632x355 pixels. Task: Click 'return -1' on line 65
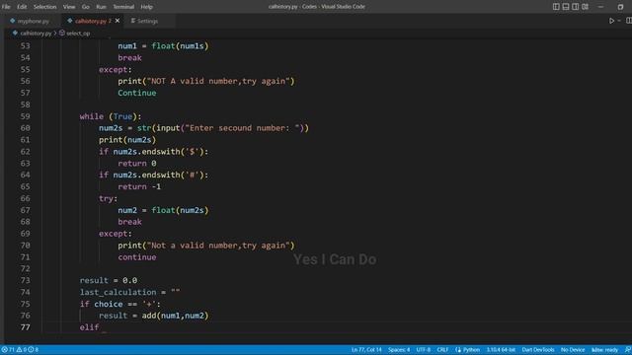[139, 186]
